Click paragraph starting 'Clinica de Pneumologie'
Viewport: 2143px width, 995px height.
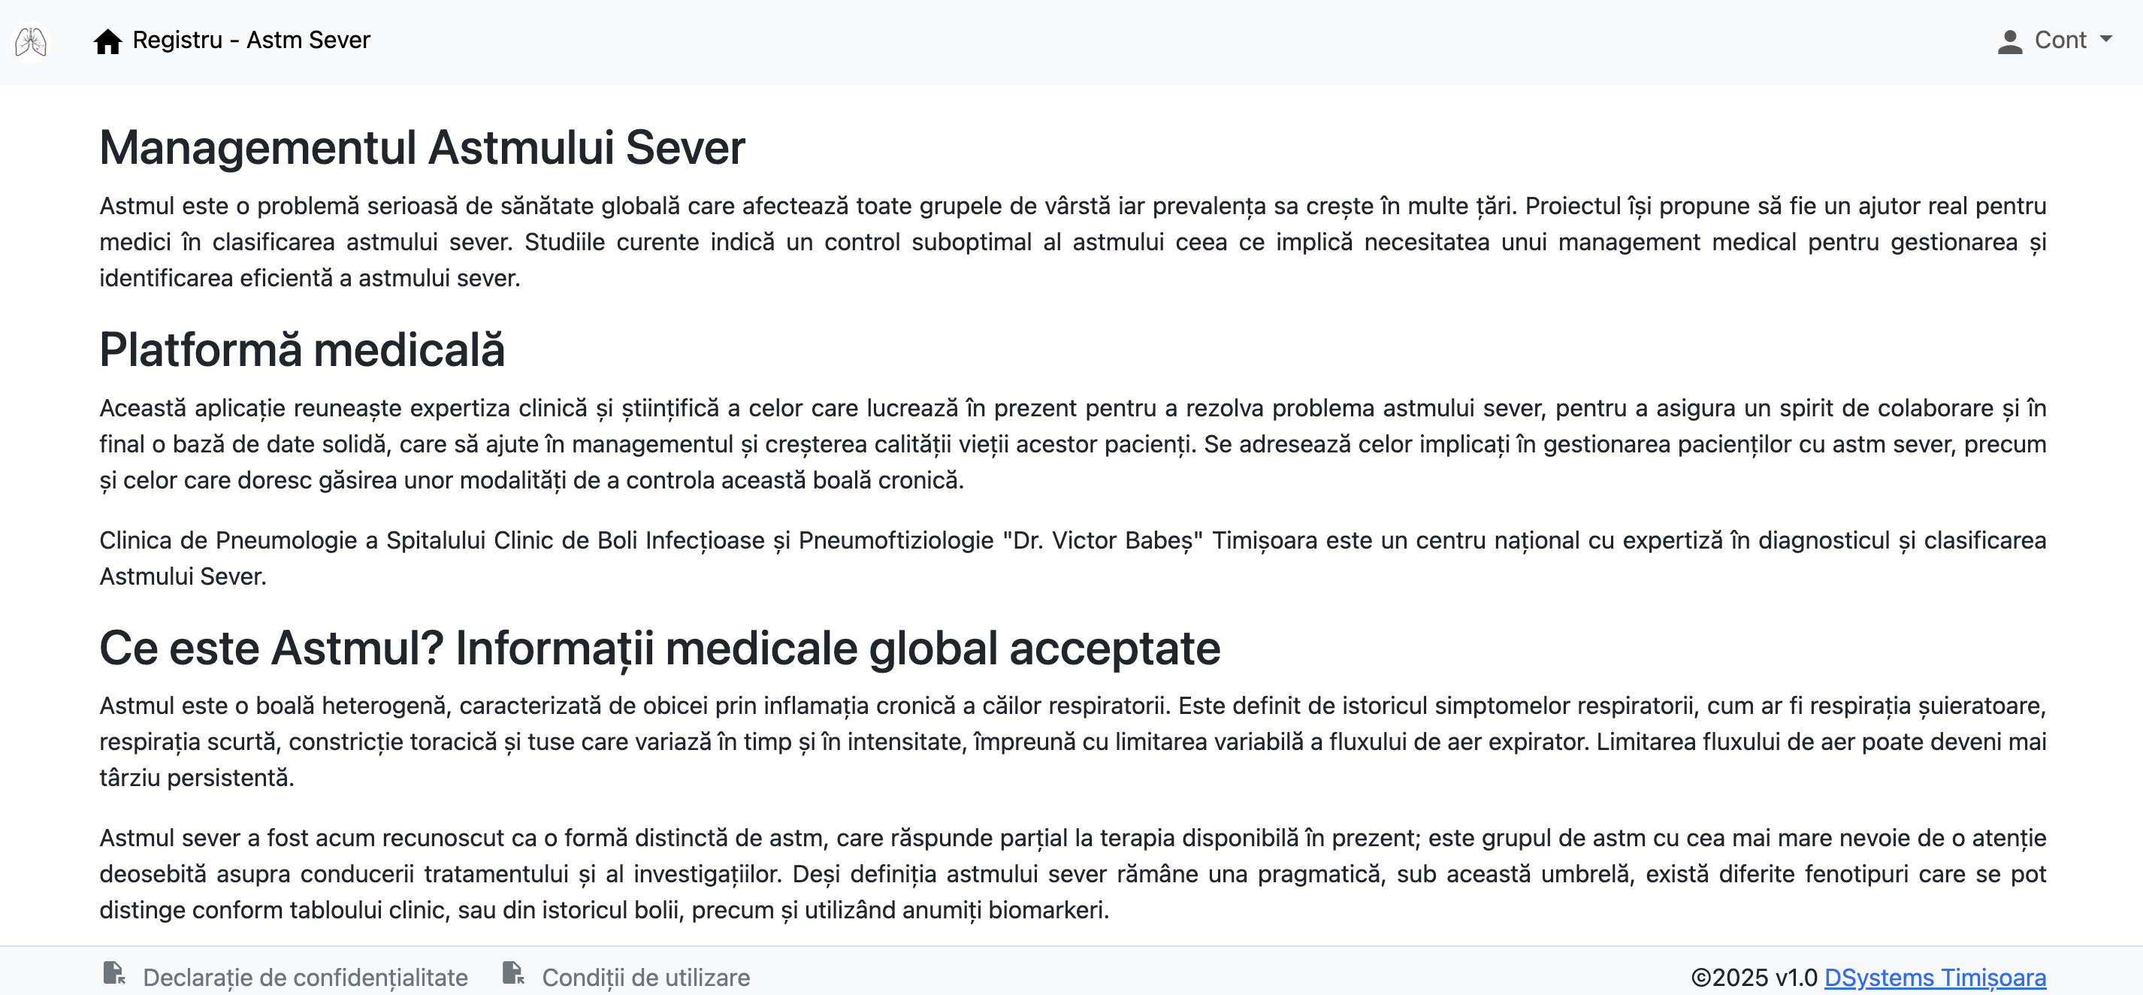[x=1071, y=558]
